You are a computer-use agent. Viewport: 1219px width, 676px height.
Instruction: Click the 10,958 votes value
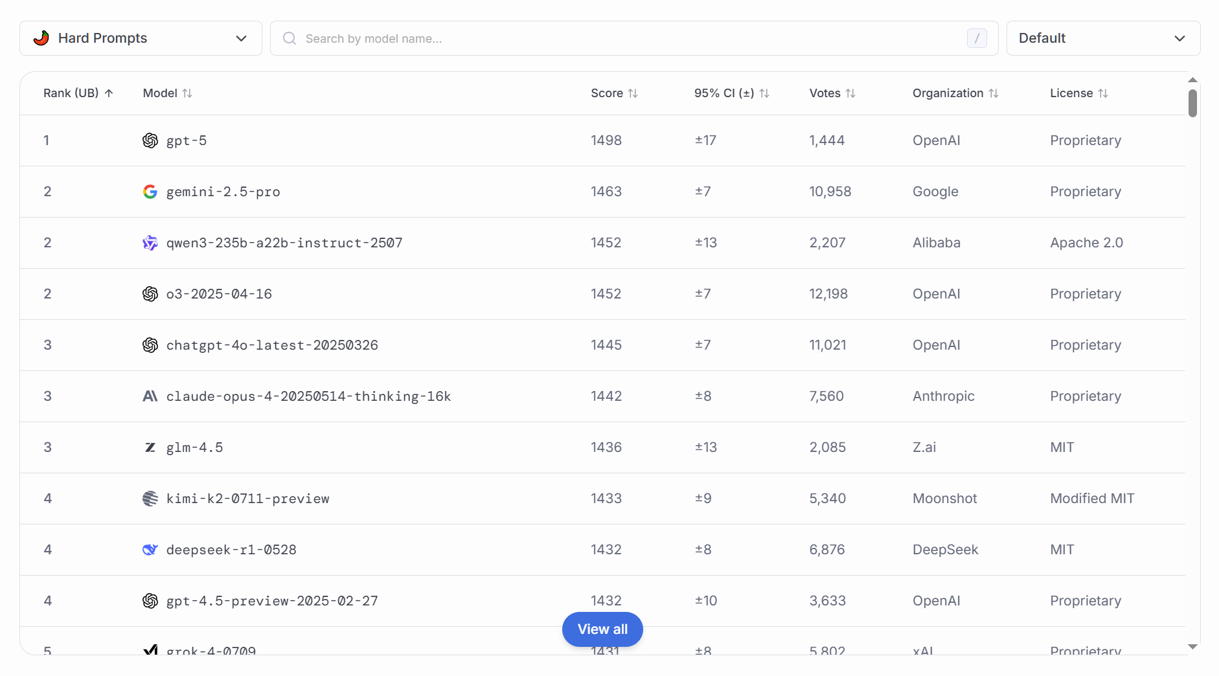(830, 192)
